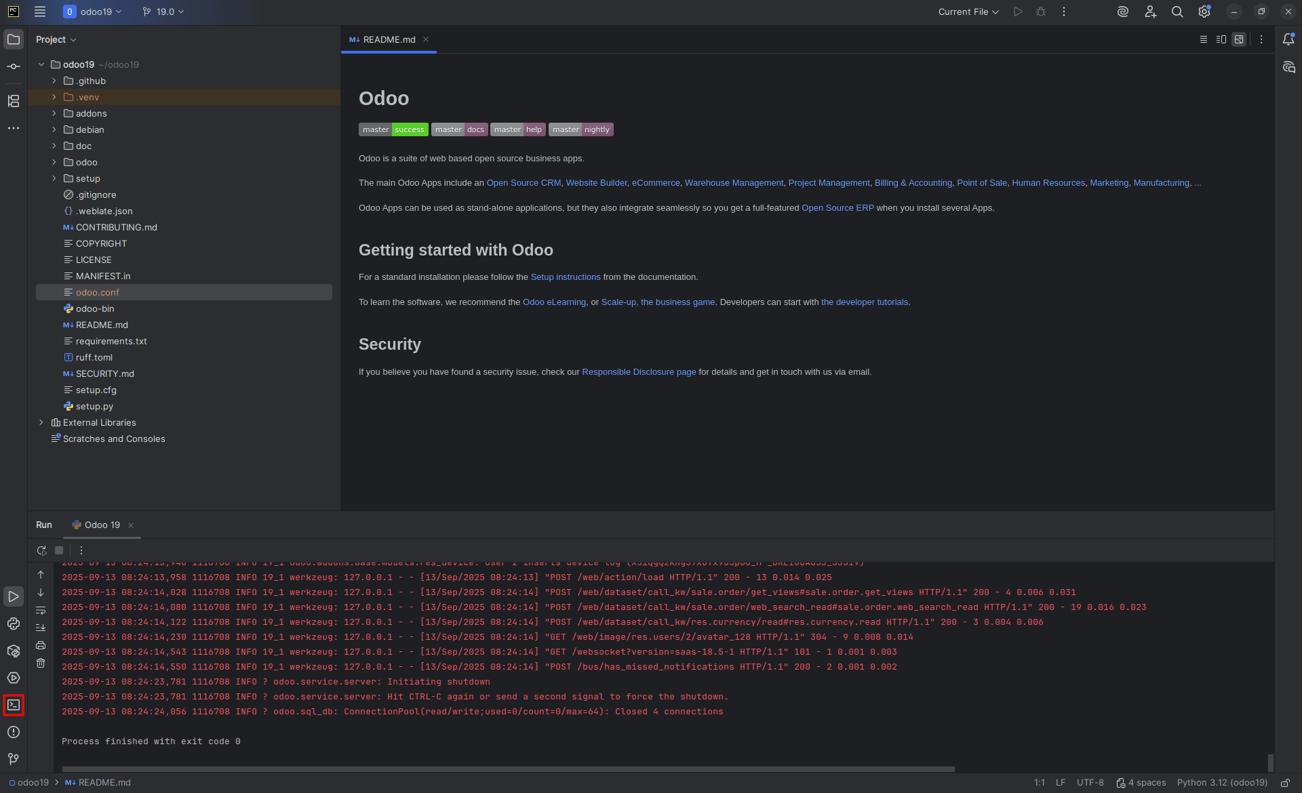Open the AI assistant swirl icon
The width and height of the screenshot is (1302, 793).
point(1123,12)
